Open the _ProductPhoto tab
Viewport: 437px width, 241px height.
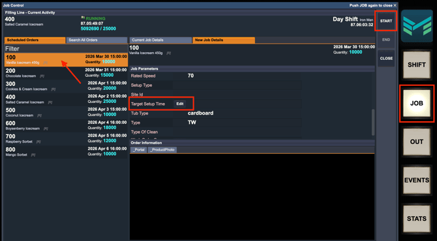click(x=162, y=150)
